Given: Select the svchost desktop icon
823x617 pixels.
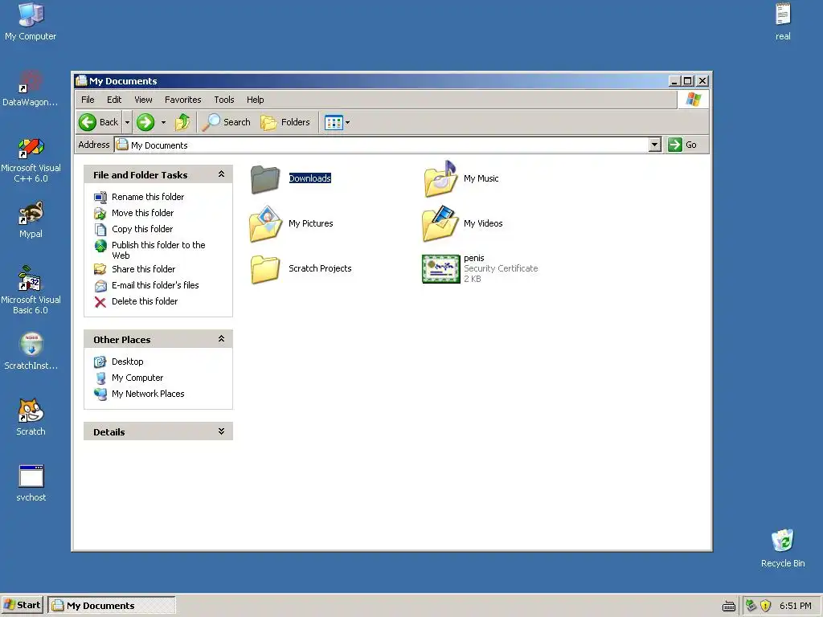Looking at the screenshot, I should [x=31, y=476].
